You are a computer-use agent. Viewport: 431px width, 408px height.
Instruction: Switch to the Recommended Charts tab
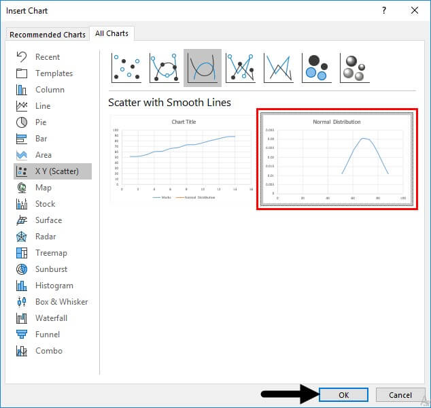click(48, 35)
